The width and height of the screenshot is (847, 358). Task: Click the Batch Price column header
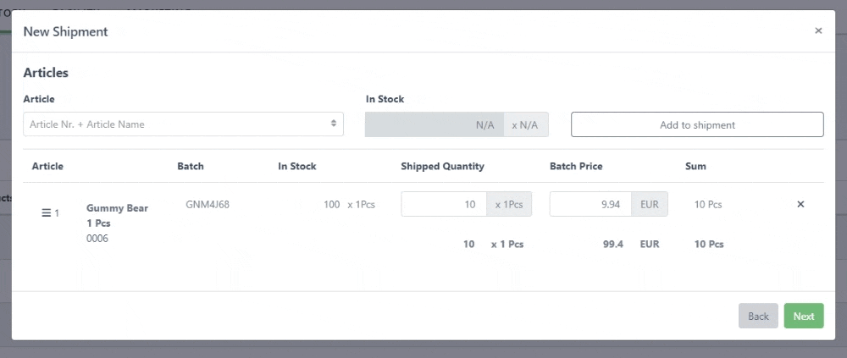pos(576,166)
